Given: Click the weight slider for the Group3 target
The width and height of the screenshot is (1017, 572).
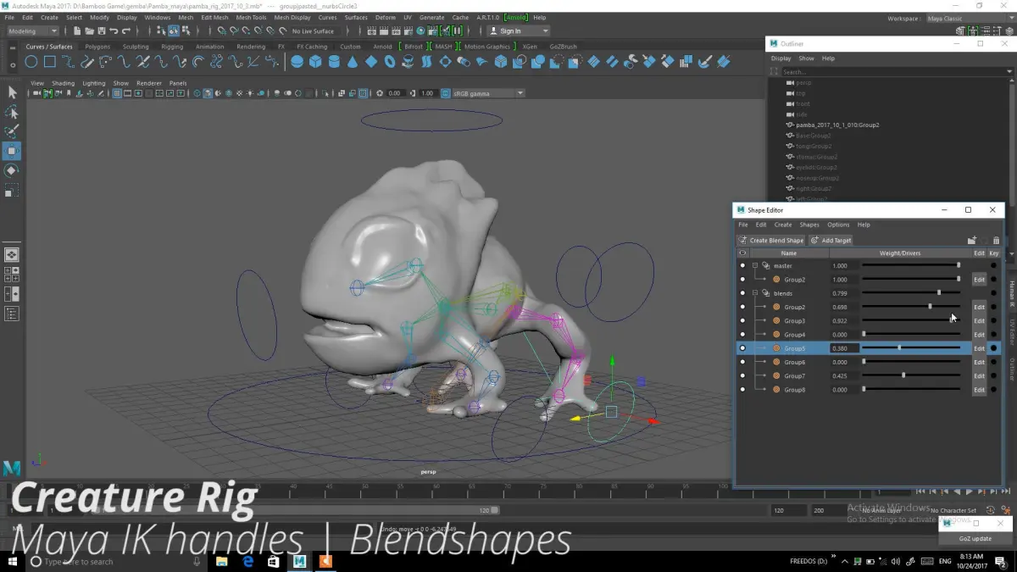Looking at the screenshot, I should [x=911, y=321].
